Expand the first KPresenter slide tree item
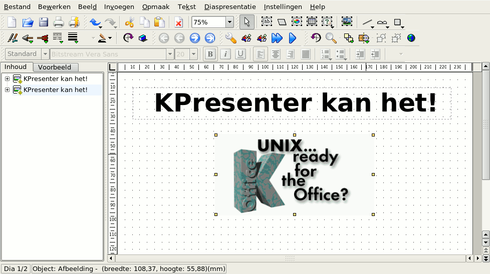Viewport: 490px width, 274px height. (x=7, y=78)
